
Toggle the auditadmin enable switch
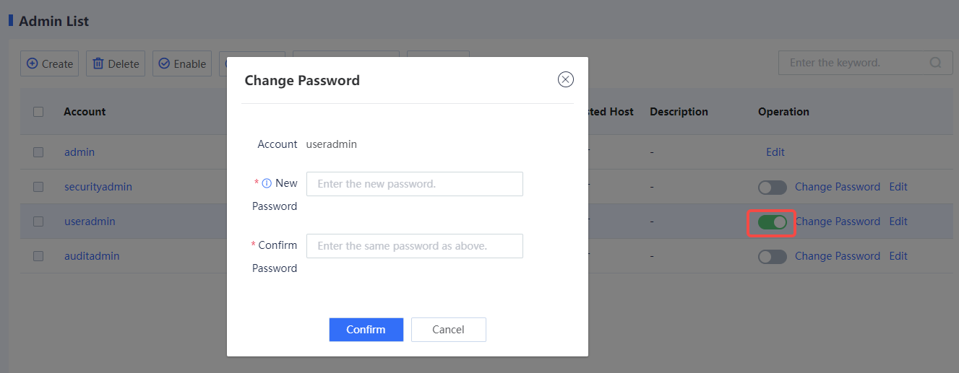(x=772, y=256)
